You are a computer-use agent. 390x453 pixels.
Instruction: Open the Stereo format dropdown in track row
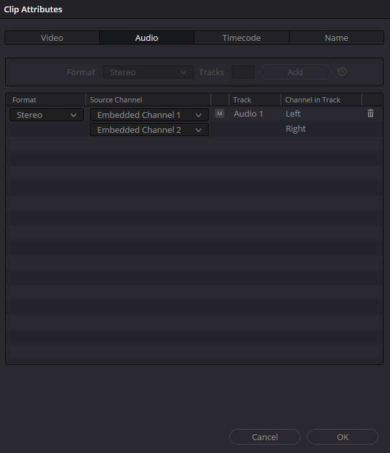46,115
